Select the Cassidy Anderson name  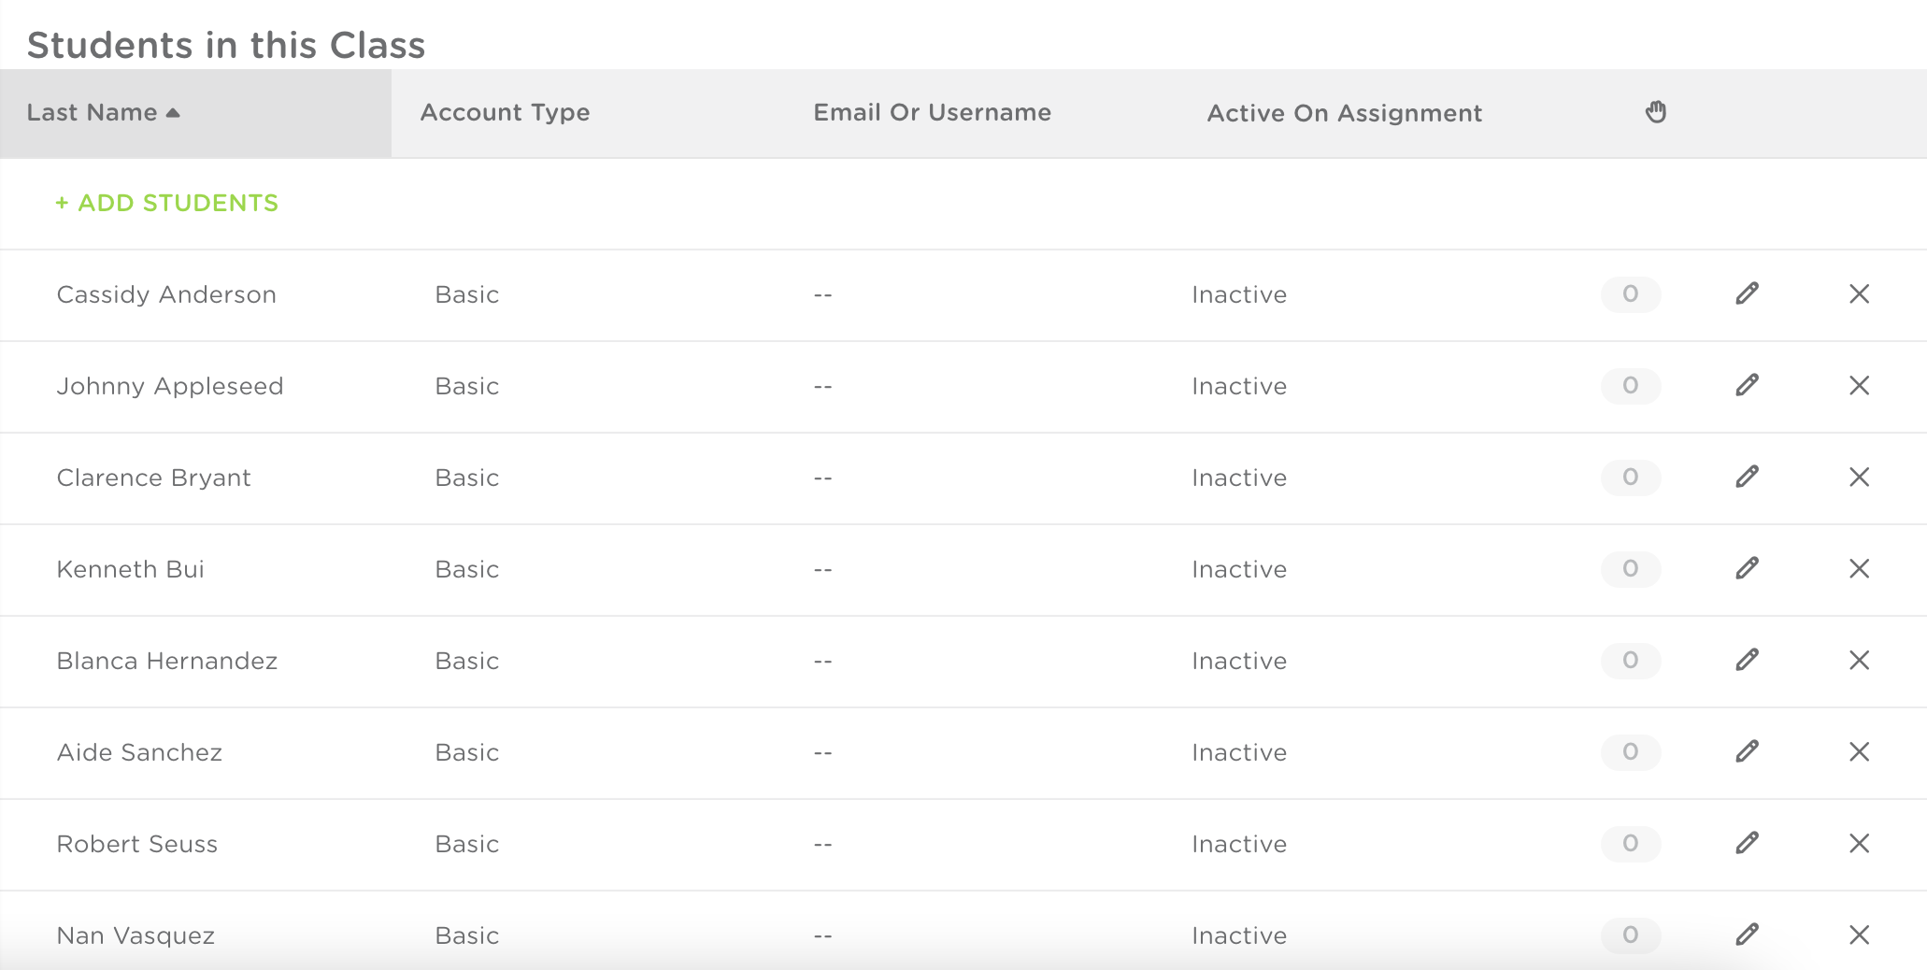[x=166, y=295]
